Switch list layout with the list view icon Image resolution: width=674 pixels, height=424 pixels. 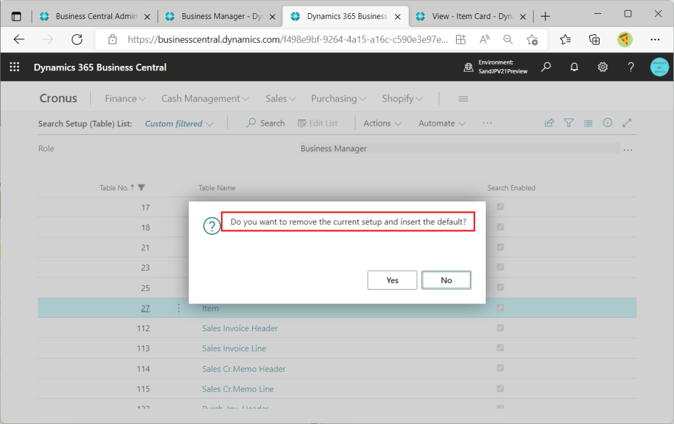coord(588,123)
